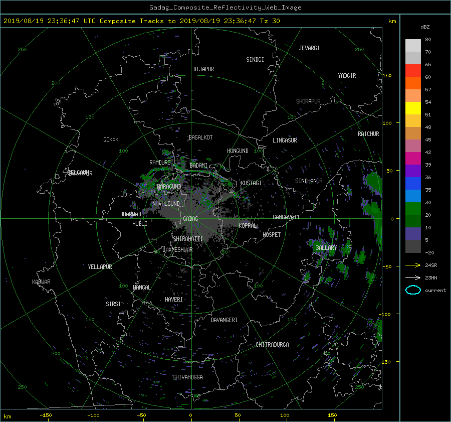Click the cyan current-position ellipse icon
451x422 pixels.
(x=413, y=290)
